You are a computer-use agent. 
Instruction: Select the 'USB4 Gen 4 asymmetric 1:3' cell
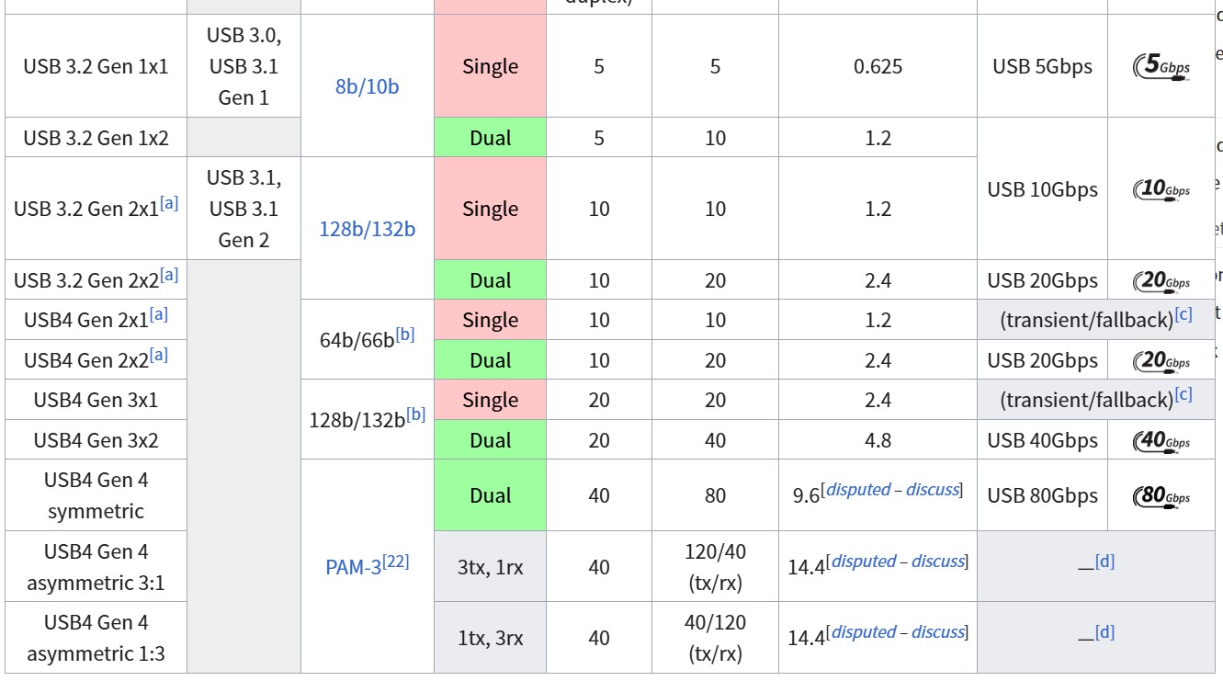click(96, 638)
